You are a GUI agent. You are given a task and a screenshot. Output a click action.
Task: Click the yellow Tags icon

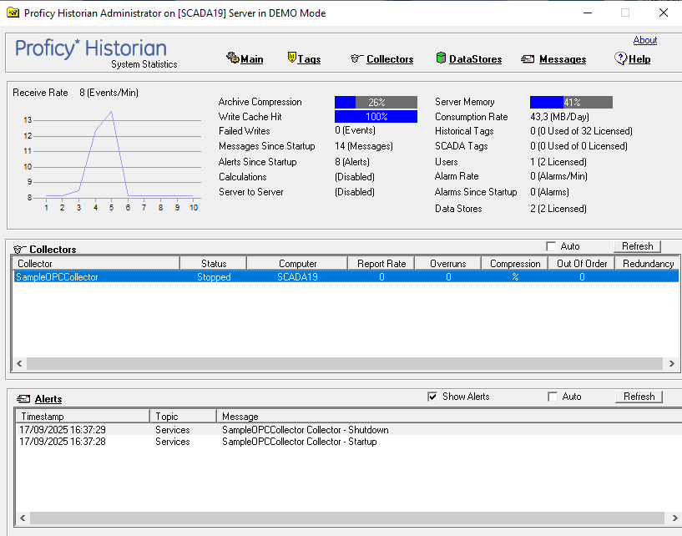(x=292, y=57)
